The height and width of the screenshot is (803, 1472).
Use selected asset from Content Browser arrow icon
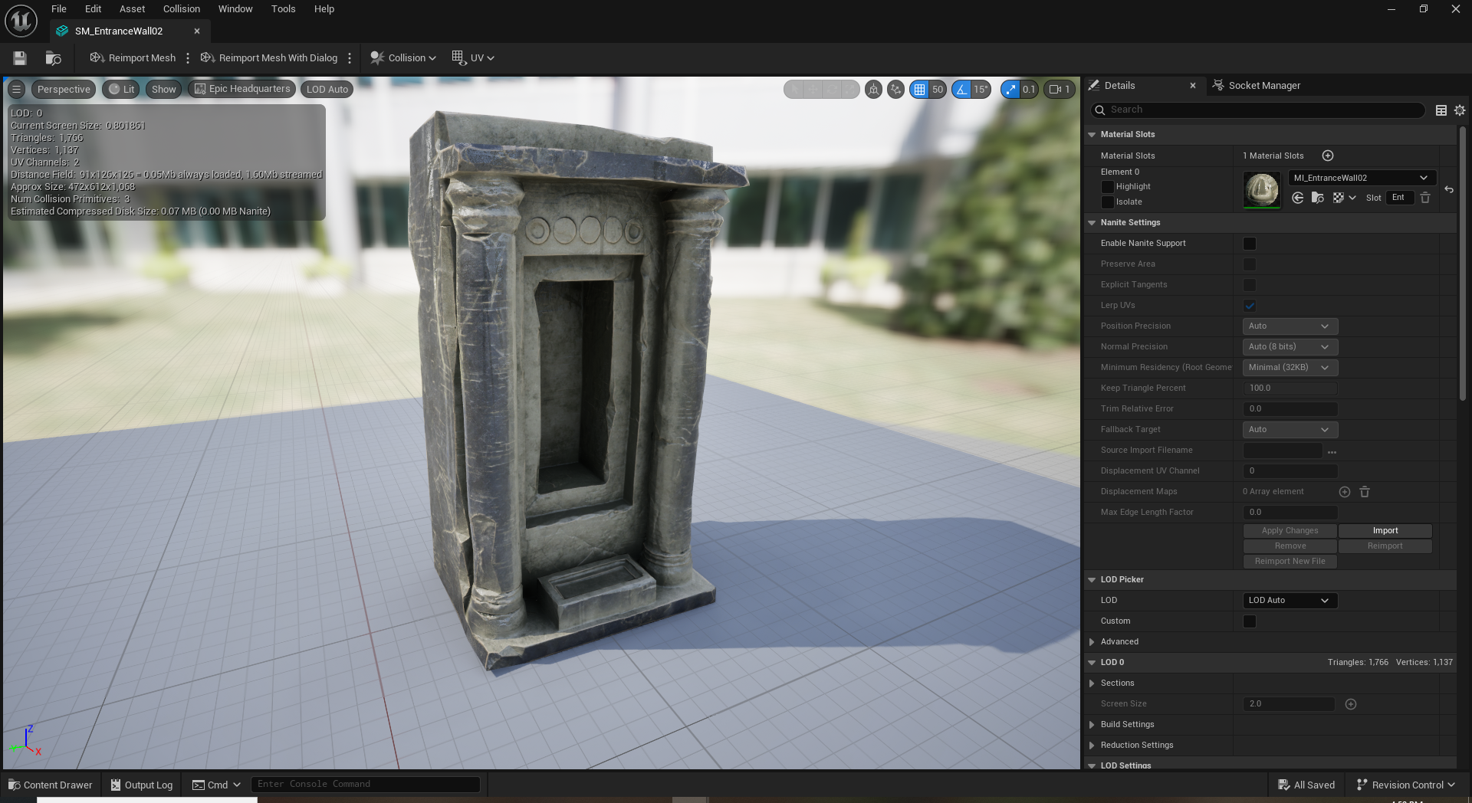tap(1298, 198)
